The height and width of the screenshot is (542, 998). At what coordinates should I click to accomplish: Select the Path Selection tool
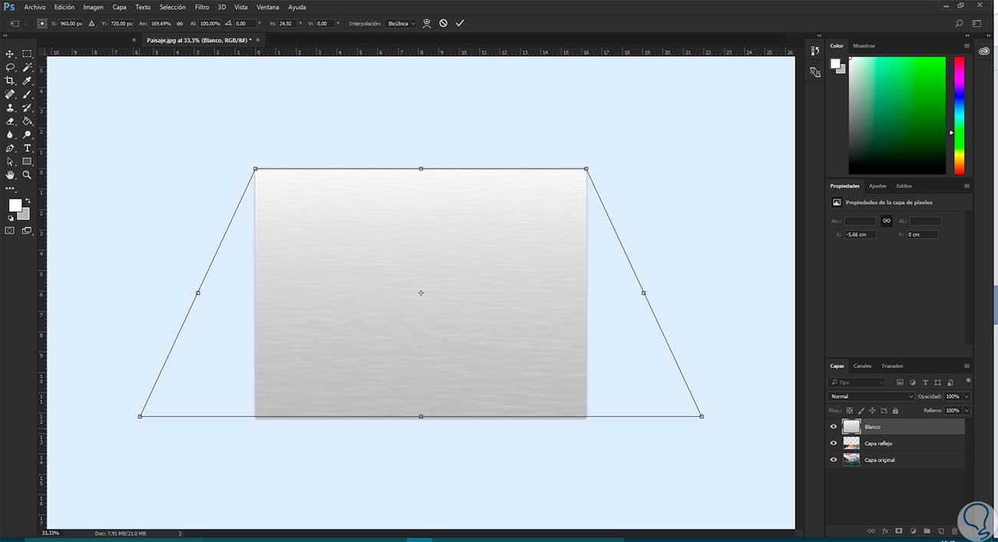pos(10,162)
